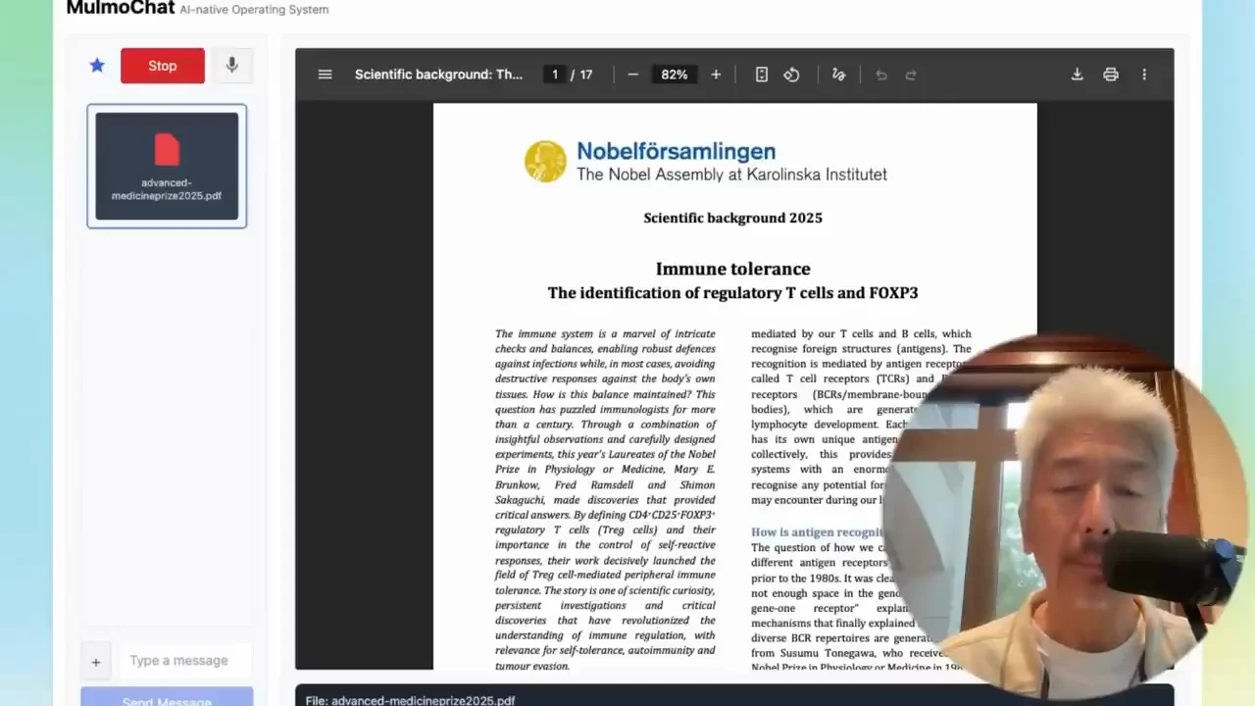Screen dimensions: 1255x706
Task: Click the blue star icon
Action: (x=97, y=66)
